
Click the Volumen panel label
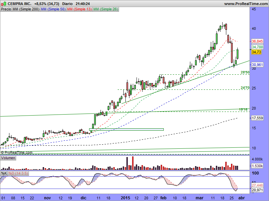click(8, 158)
